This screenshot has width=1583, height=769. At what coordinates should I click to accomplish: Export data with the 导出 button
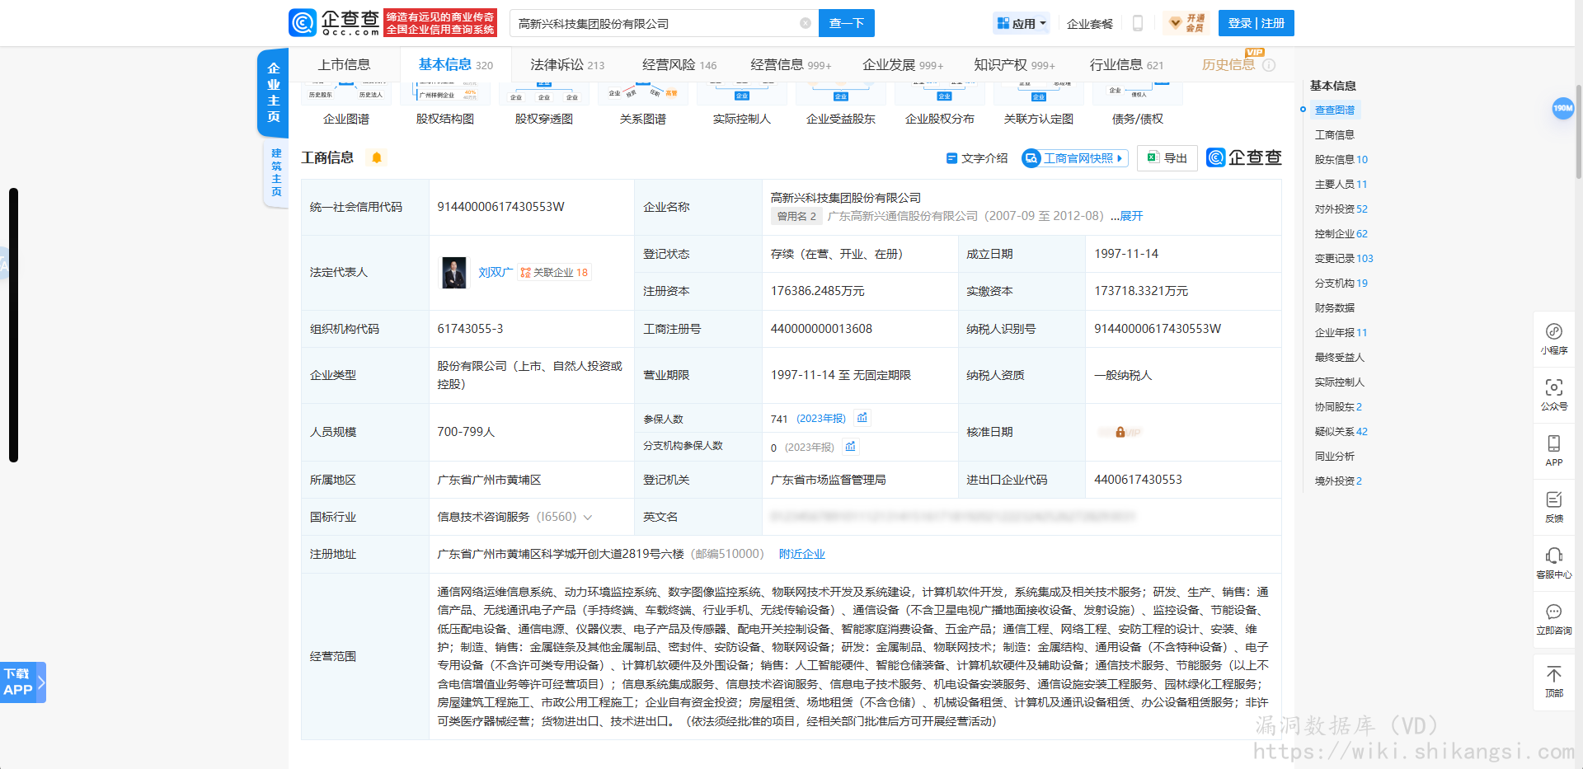tap(1167, 158)
